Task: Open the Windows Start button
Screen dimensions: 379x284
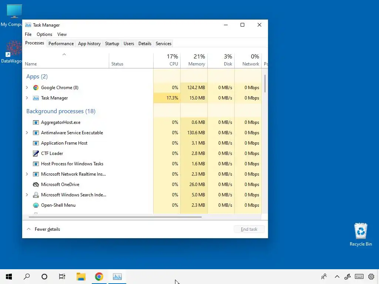Action: point(9,277)
